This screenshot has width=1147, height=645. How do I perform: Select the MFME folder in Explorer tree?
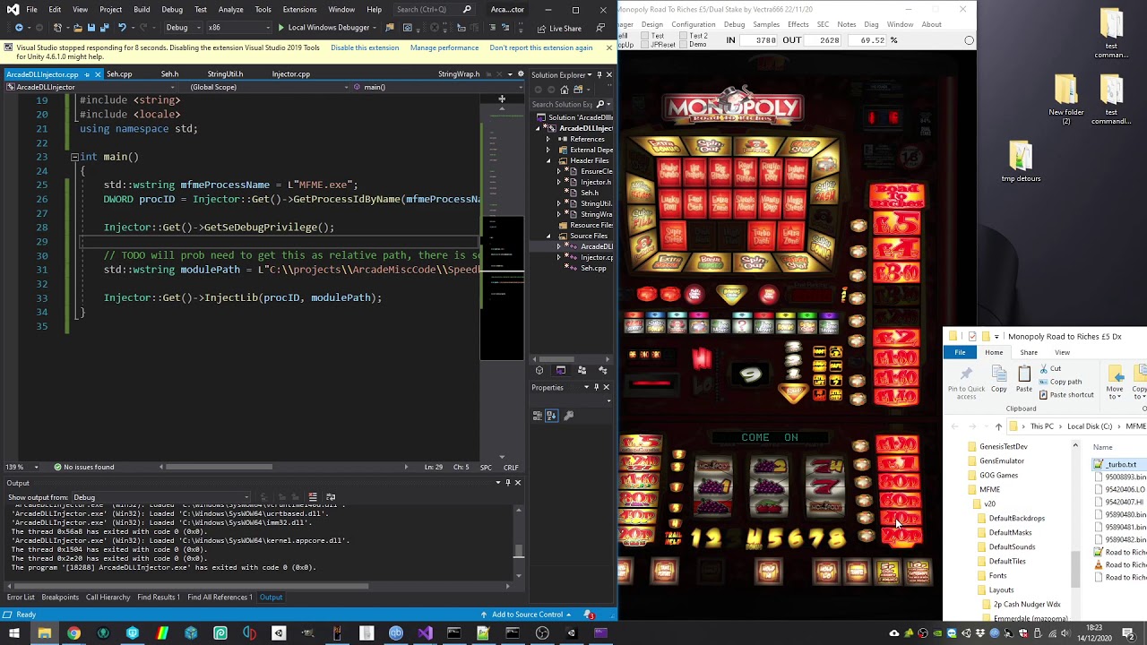(989, 489)
